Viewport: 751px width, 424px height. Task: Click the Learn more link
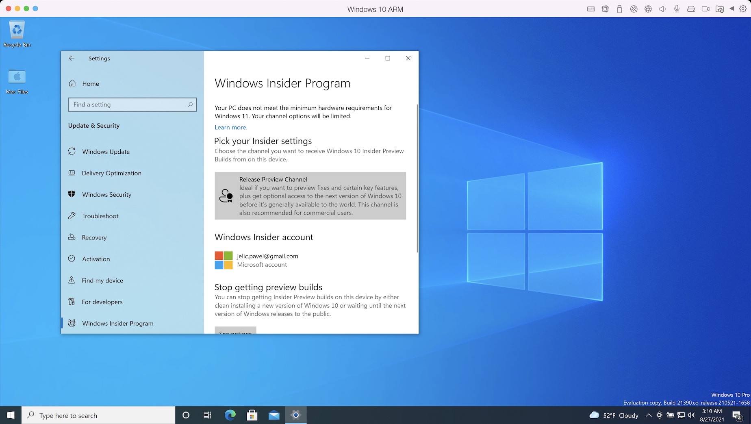(231, 127)
